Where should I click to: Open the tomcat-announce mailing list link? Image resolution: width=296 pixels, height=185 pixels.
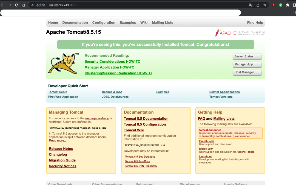point(210,130)
